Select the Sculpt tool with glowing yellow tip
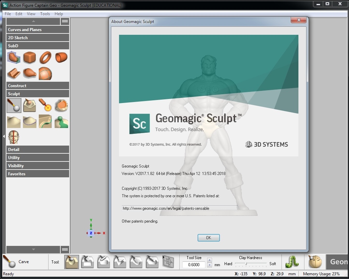Screen dimensions: 349x279 pos(45,105)
